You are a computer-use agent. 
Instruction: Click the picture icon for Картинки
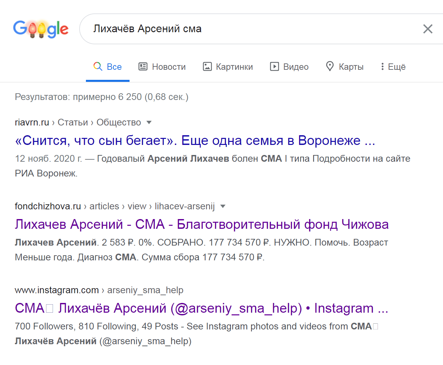207,66
